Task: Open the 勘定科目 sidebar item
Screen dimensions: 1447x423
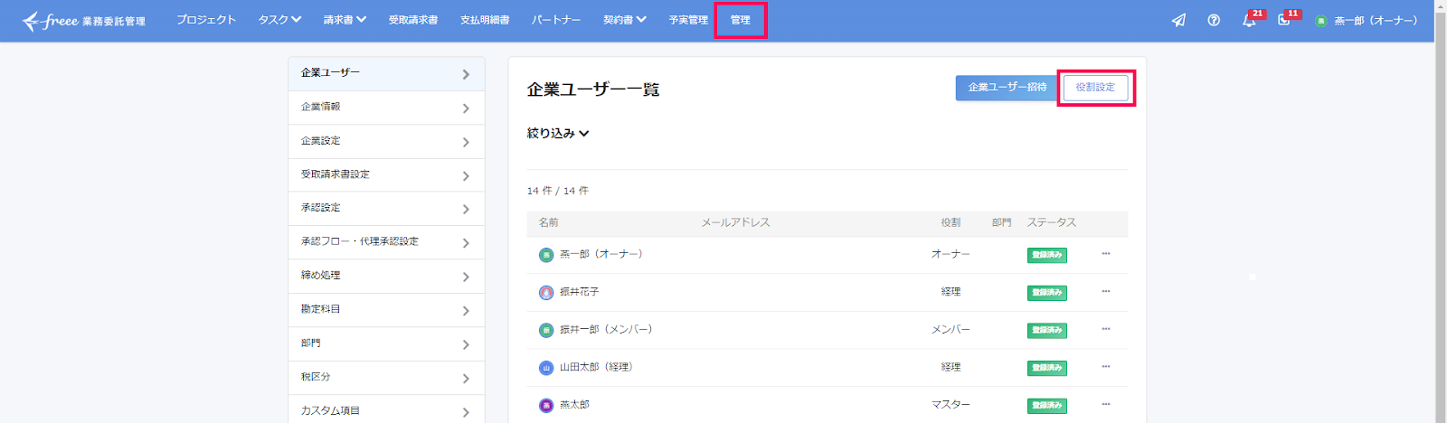Action: [386, 310]
